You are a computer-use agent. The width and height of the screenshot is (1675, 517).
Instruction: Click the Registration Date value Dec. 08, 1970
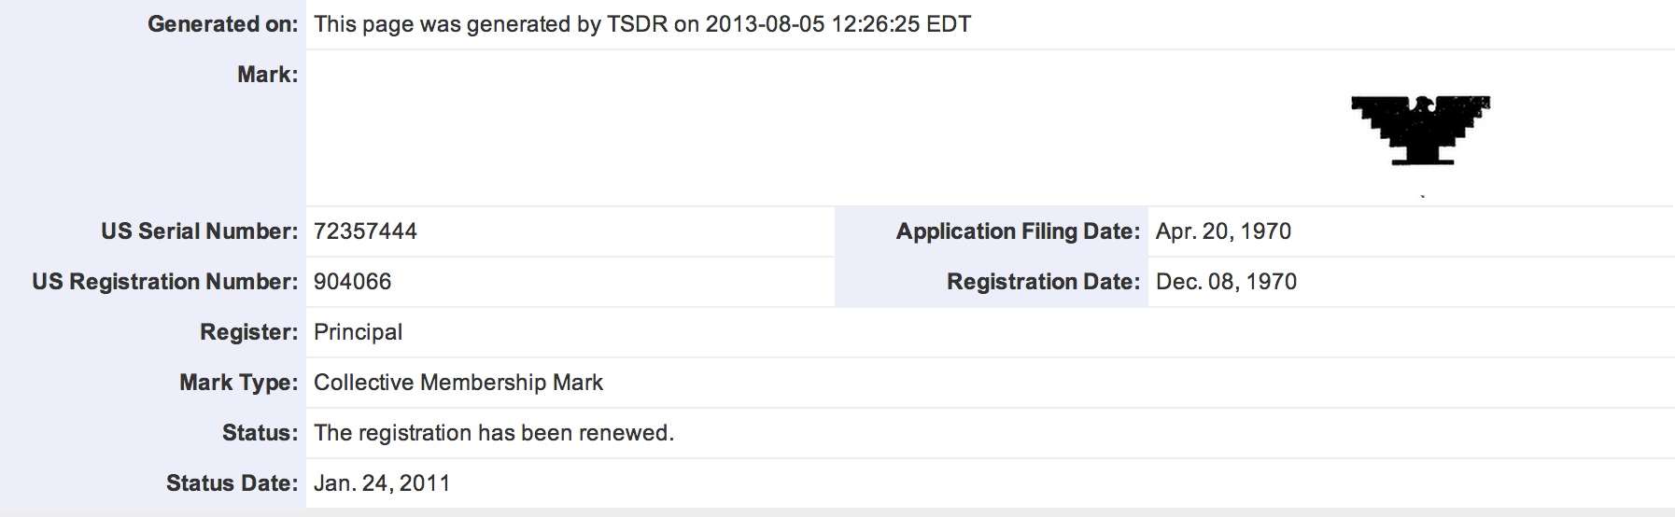1226,282
